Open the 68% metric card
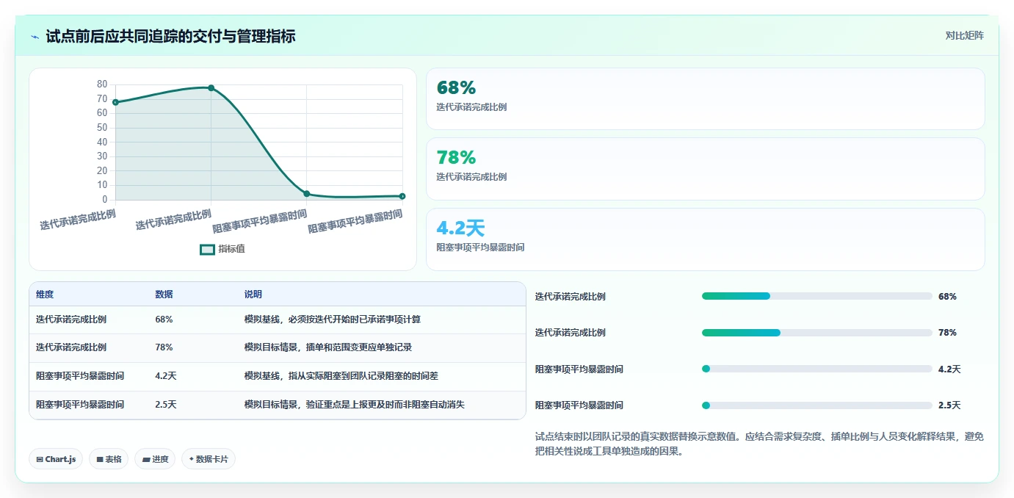Image resolution: width=1014 pixels, height=498 pixels. click(x=705, y=99)
